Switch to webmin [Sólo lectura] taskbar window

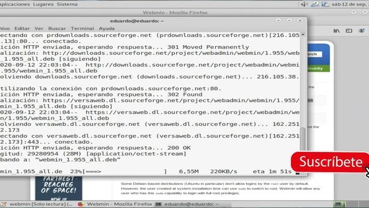click(x=37, y=204)
